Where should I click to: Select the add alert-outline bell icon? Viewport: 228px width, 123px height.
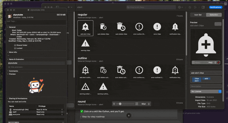coord(85,70)
